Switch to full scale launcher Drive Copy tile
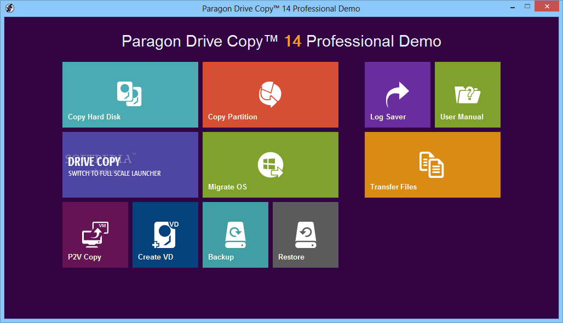 pos(130,165)
